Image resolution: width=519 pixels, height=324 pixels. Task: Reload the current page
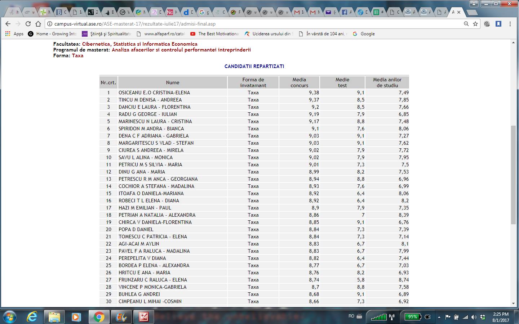[28, 24]
